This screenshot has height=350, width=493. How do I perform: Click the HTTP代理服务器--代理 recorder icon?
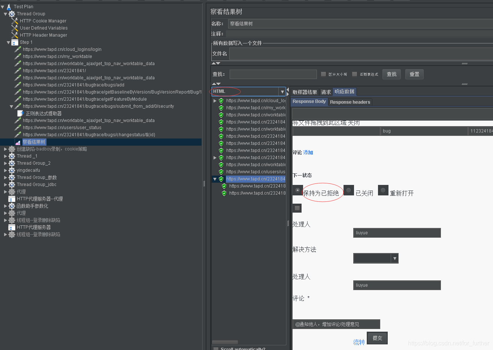[x=12, y=199]
